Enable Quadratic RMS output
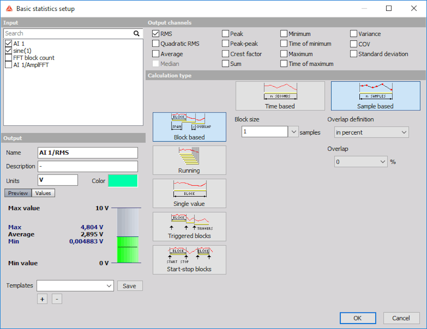 coord(156,43)
